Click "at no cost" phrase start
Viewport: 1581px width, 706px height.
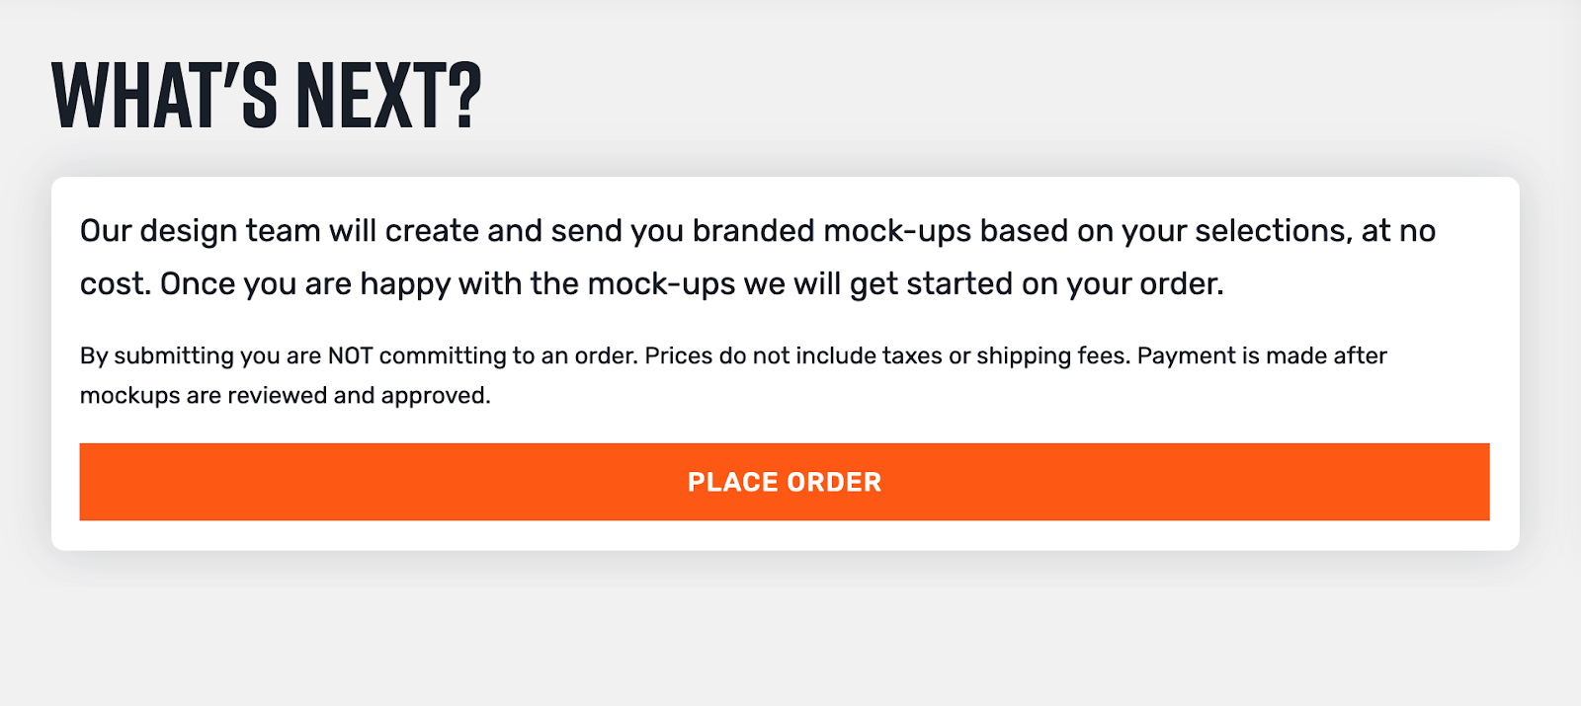pos(1398,231)
